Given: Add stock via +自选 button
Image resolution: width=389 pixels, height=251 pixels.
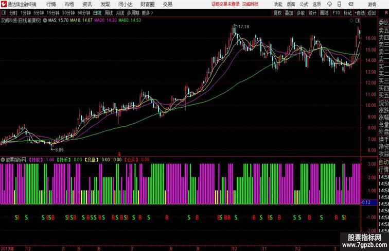Looking at the screenshot, I should 360,13.
